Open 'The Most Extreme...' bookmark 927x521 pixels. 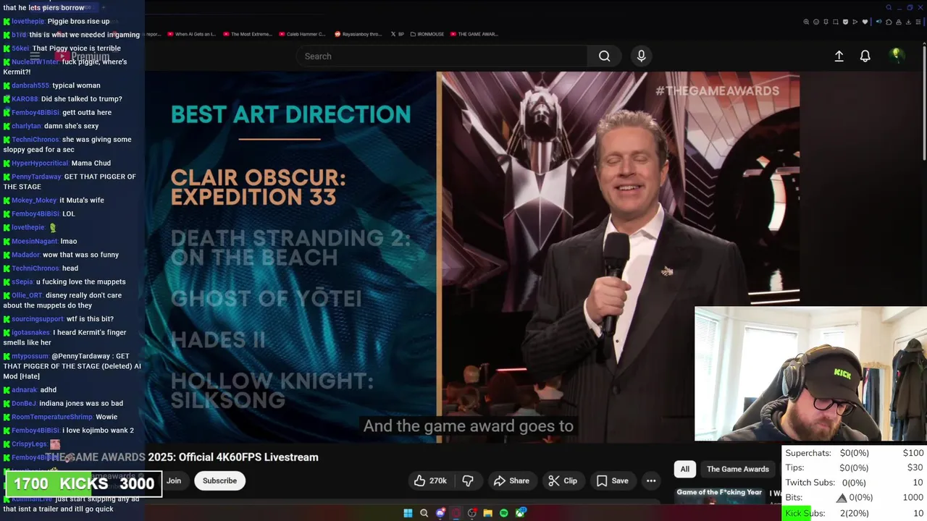(246, 34)
